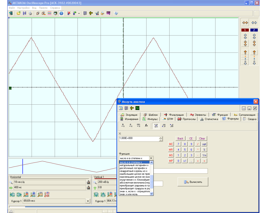Click the pause acquisition toolbar button
Viewport: 267px width, 213px height.
(61, 13)
